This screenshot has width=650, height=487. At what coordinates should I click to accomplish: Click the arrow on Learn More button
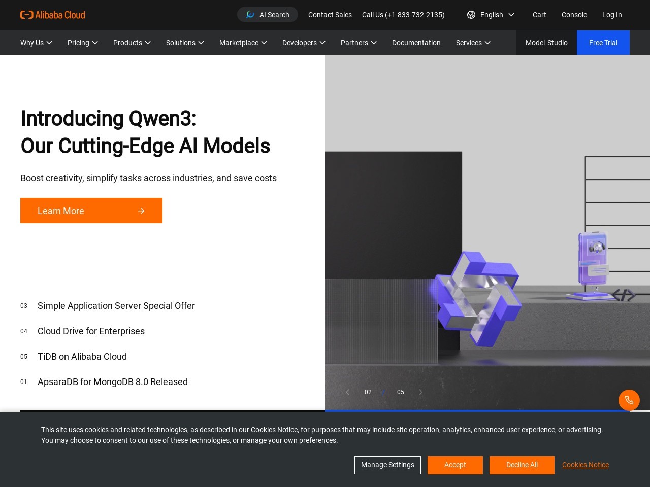pyautogui.click(x=141, y=211)
